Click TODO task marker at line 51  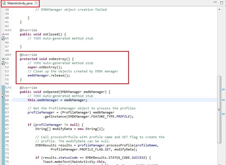click(x=3, y=63)
